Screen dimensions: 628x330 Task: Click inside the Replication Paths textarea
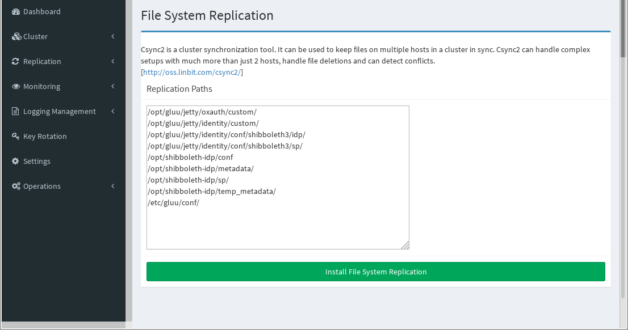point(278,177)
